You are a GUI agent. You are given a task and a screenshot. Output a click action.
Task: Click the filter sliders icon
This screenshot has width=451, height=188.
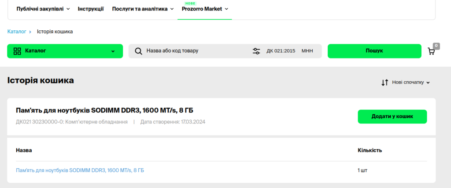coord(256,51)
